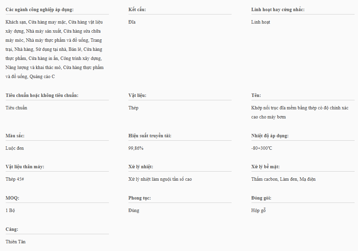358x251 pixels.
Task: Click the 'Kết cấu' label
Action: click(137, 9)
